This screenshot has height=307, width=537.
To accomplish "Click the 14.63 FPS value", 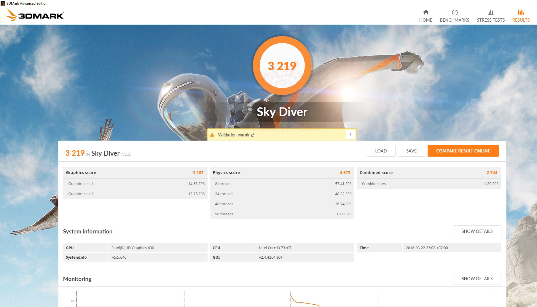I will coord(196,184).
